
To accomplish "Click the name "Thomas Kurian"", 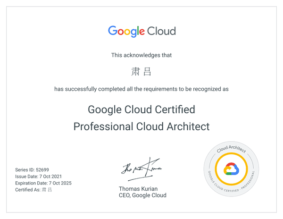I will (138, 189).
